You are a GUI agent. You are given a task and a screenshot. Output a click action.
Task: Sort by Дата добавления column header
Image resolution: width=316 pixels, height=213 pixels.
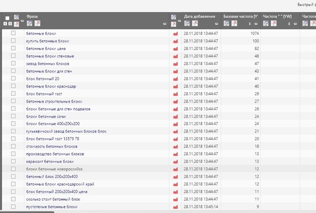click(x=199, y=16)
